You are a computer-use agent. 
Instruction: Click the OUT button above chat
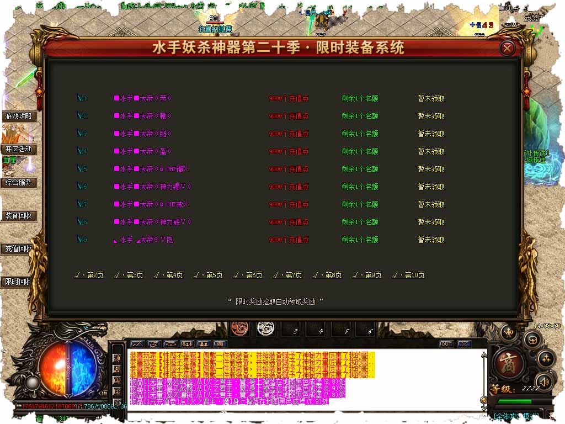446,344
